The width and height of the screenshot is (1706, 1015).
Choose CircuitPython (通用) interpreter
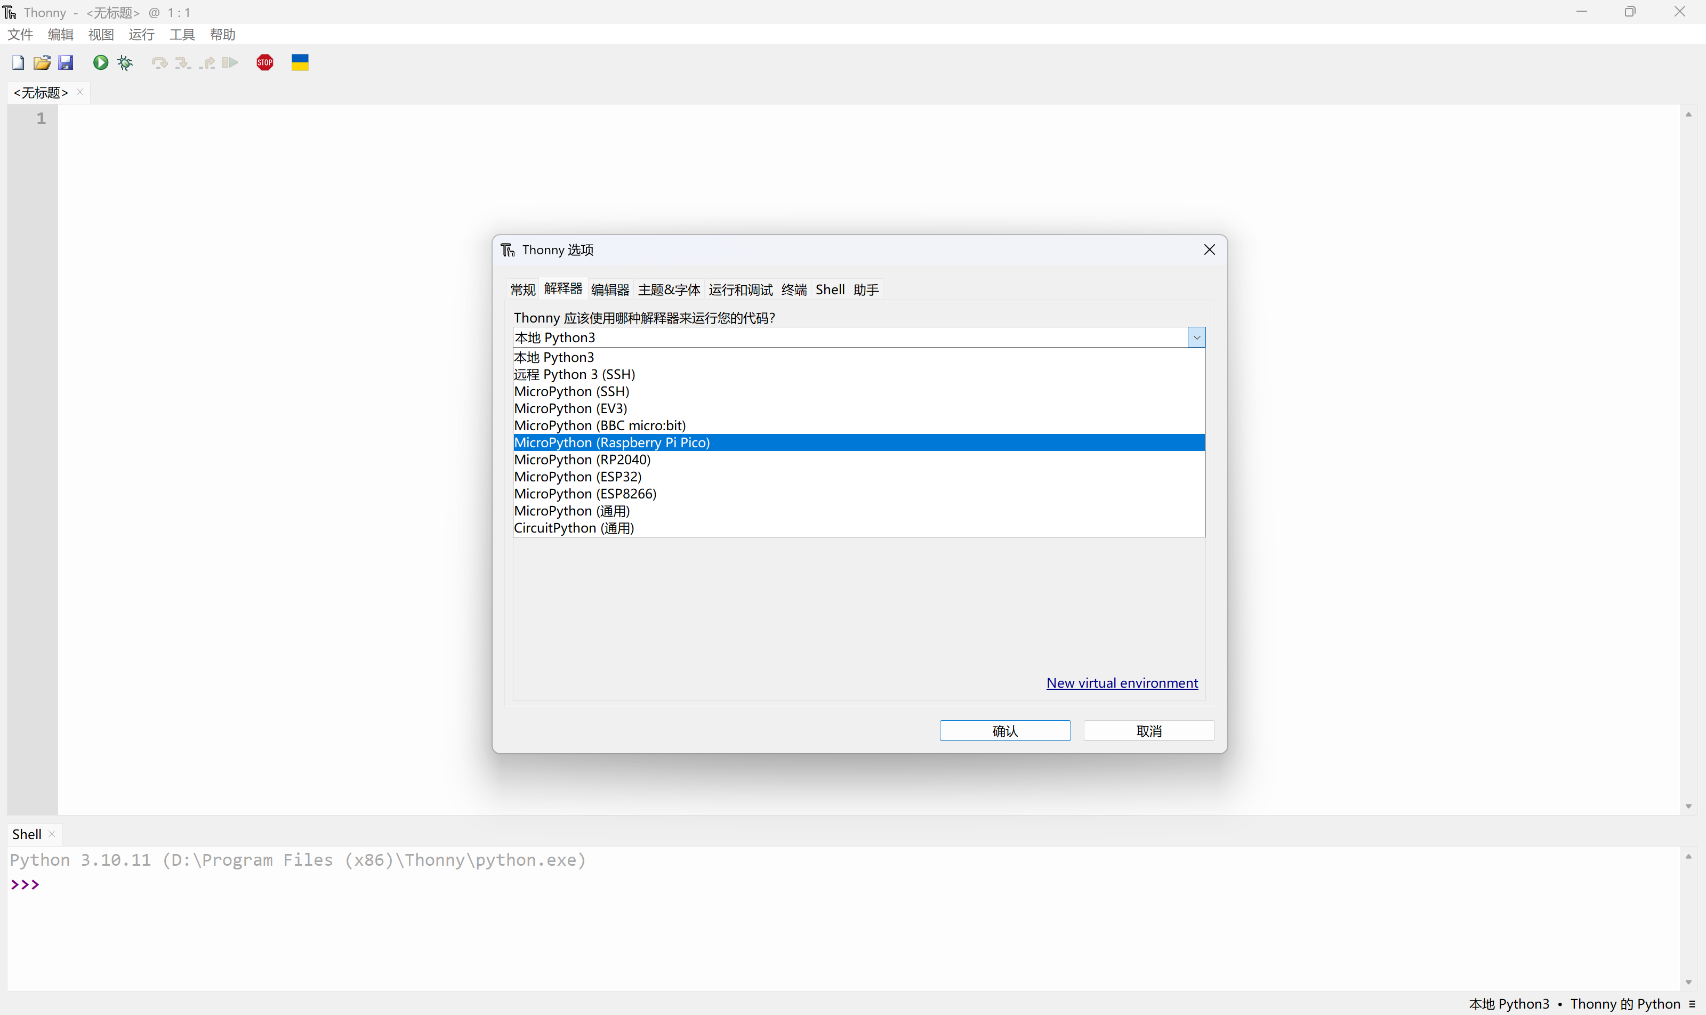click(858, 528)
